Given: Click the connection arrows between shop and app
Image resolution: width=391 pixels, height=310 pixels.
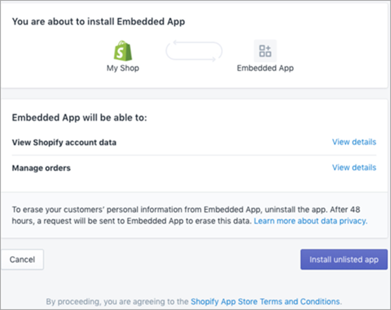Looking at the screenshot, I should [x=194, y=51].
